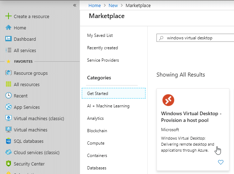234x174 pixels.
Task: Click the Recent clock icon
Action: pos(8,95)
